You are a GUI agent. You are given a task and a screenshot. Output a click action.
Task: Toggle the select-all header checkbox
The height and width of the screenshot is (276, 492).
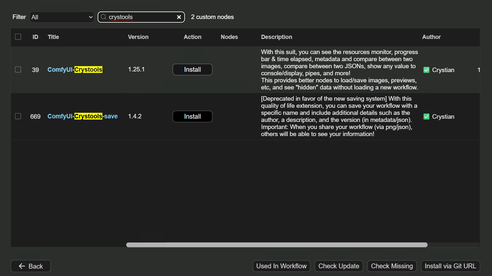point(18,37)
